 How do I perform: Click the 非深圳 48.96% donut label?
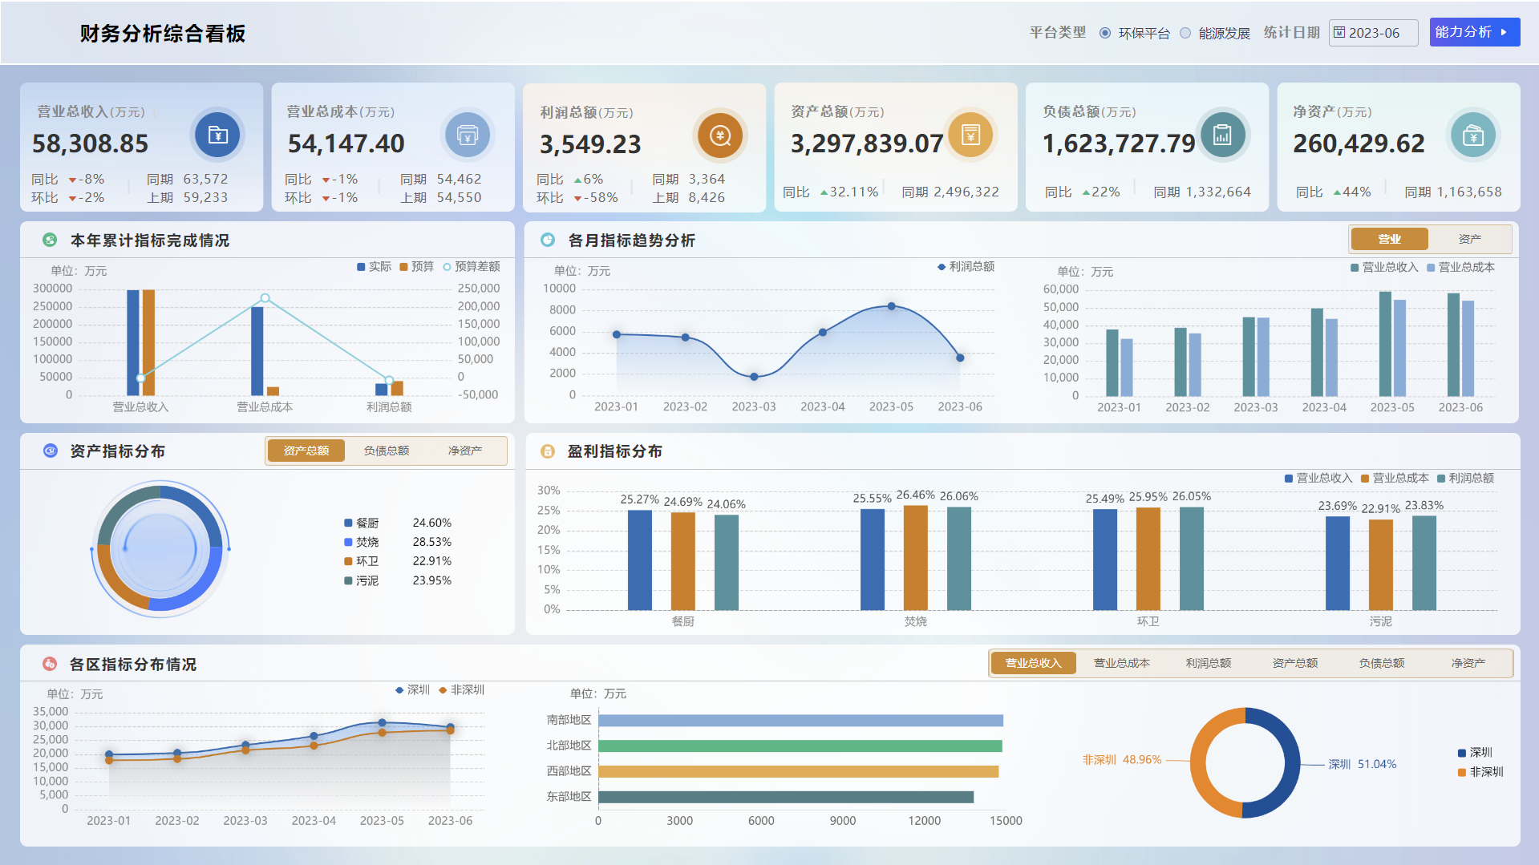coord(1122,759)
